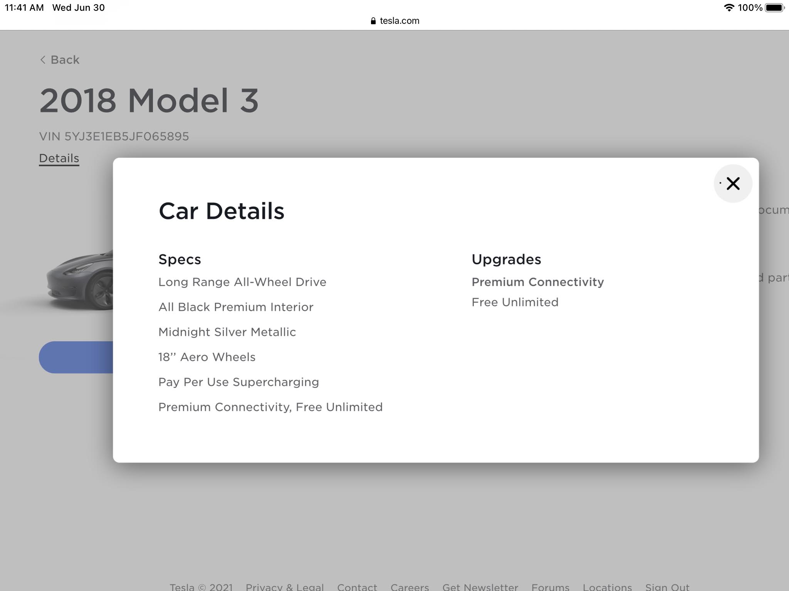Screen dimensions: 789x591
Task: Tap the Back chevron arrow
Action: pyautogui.click(x=43, y=60)
